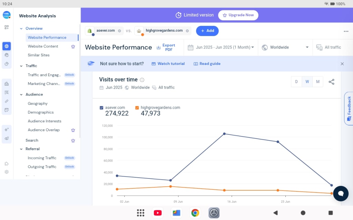Screen dimensions: 353x220
Task: Open the bar chart buildings sidebar icon
Action: (x=7, y=84)
